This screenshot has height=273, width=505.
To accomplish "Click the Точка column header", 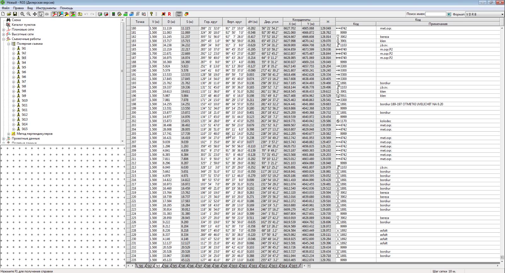I will pyautogui.click(x=140, y=22).
